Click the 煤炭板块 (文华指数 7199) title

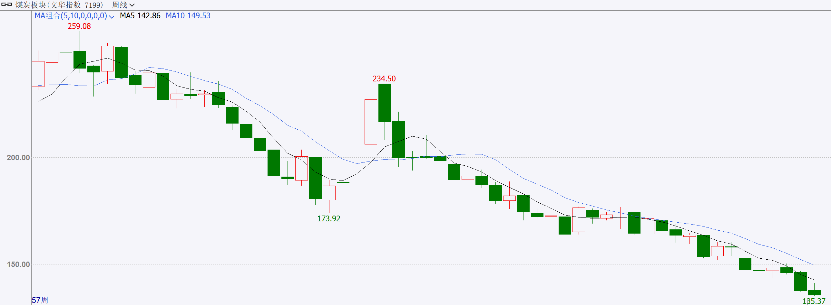[x=59, y=5]
